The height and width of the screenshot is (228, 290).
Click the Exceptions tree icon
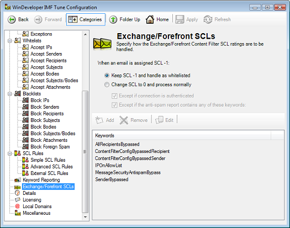tap(25, 34)
